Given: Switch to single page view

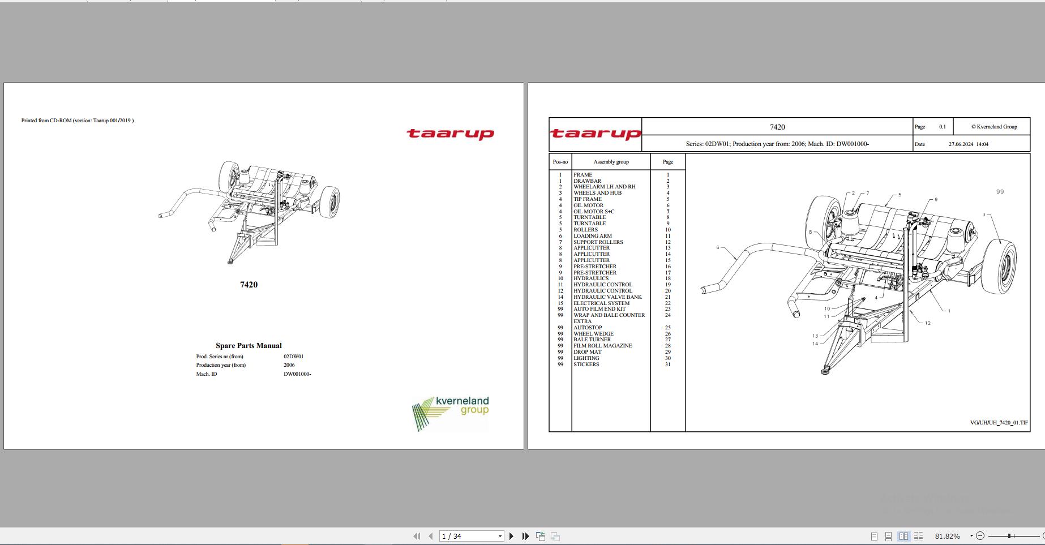Looking at the screenshot, I should tap(874, 536).
